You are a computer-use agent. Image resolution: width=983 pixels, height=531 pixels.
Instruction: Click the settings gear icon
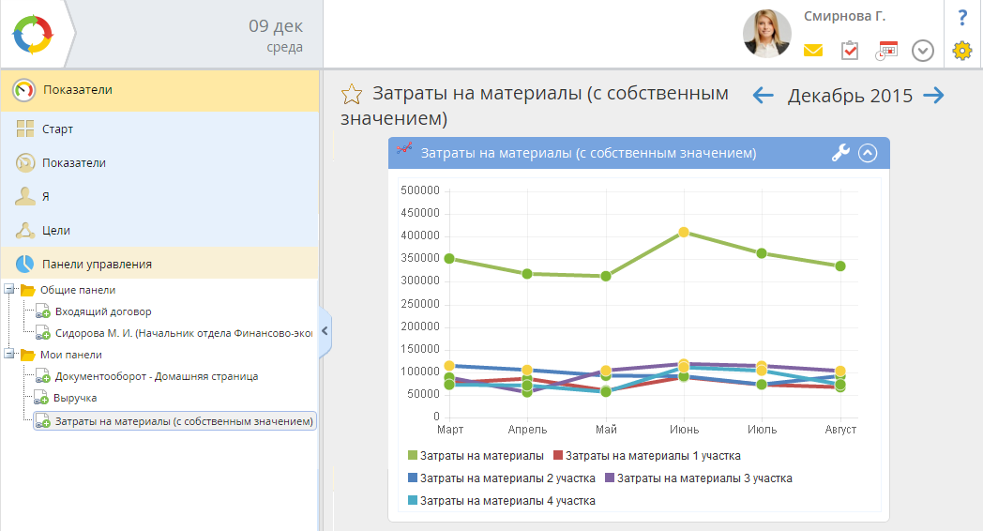point(962,51)
